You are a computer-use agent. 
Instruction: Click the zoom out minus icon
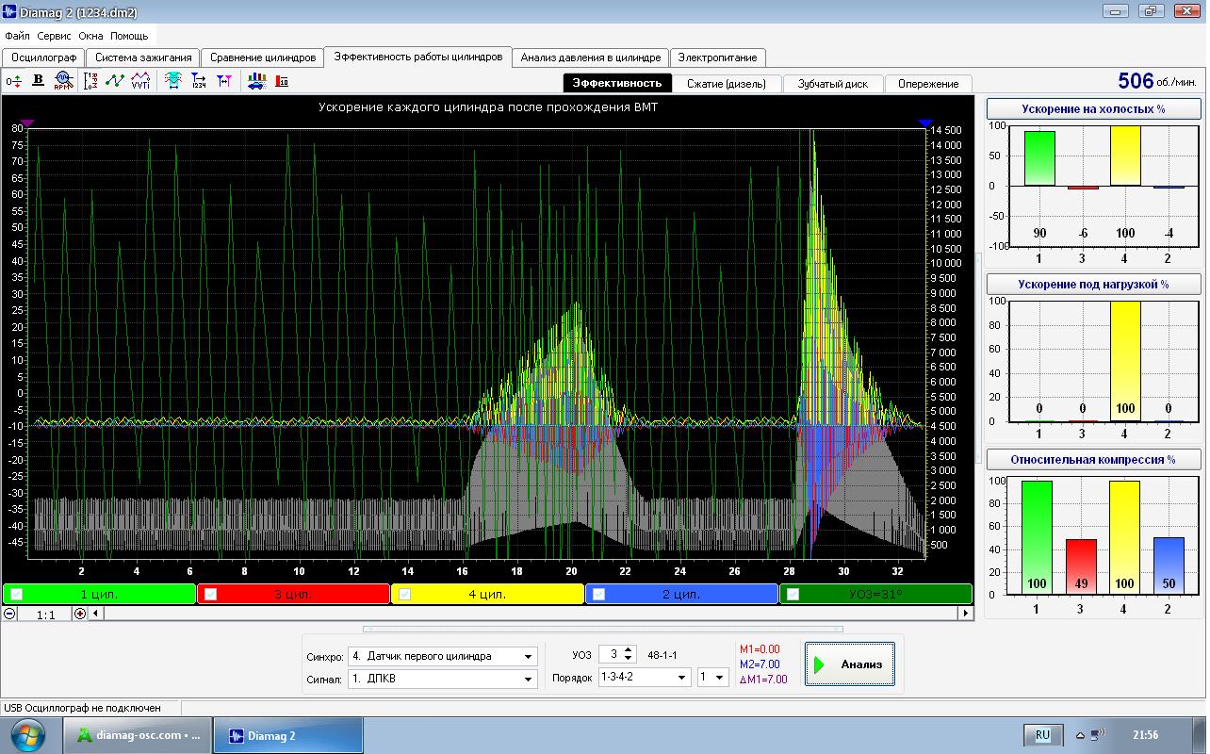click(x=9, y=614)
